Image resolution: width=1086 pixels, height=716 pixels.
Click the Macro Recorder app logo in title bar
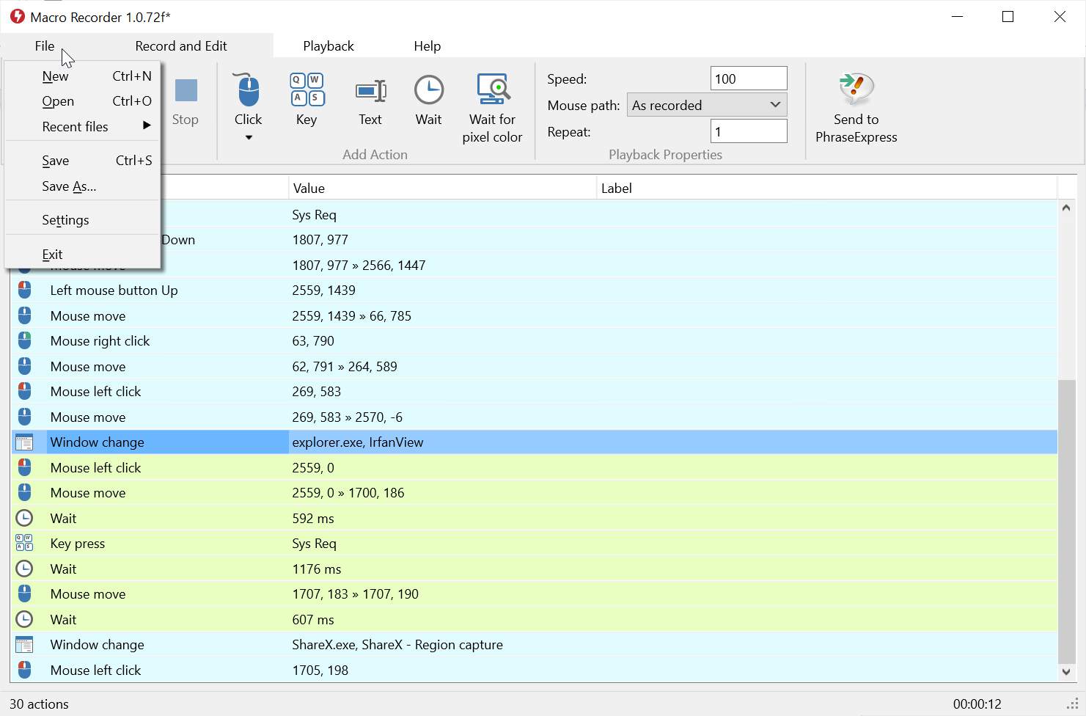pos(17,16)
